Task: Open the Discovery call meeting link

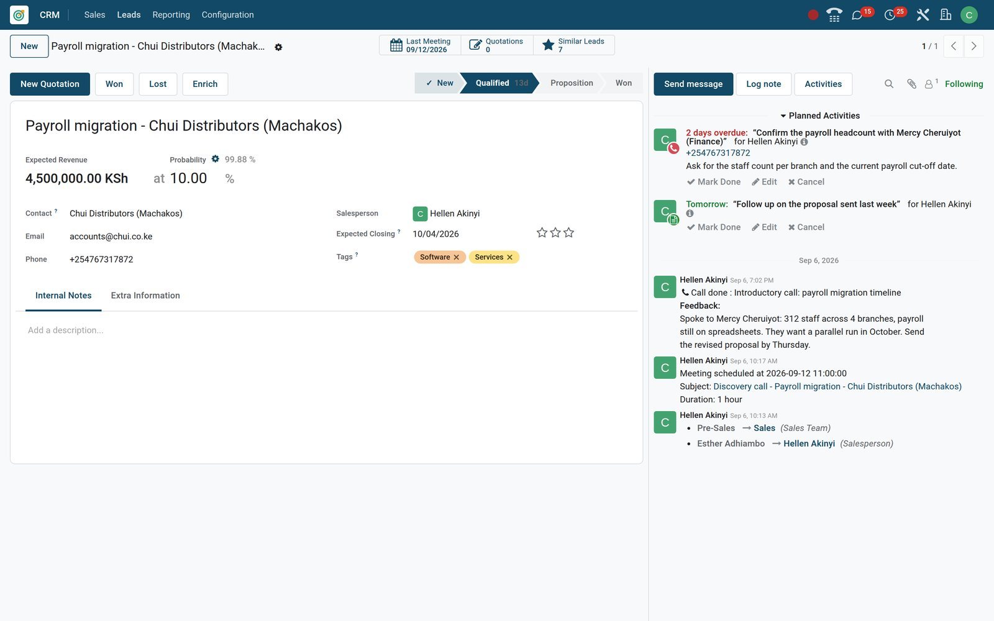Action: click(x=837, y=386)
